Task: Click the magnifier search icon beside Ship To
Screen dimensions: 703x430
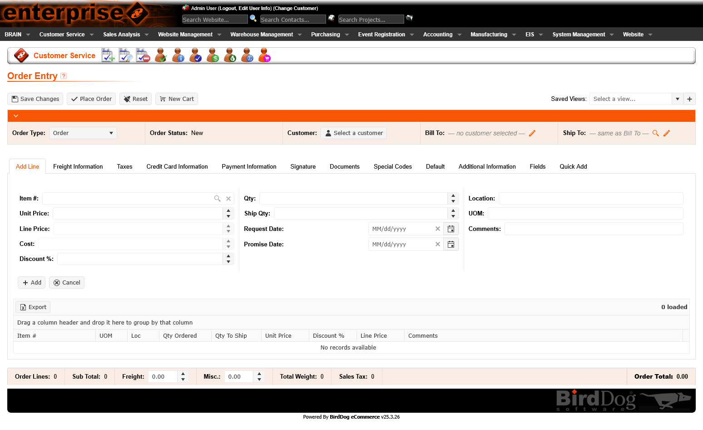Action: coord(655,133)
